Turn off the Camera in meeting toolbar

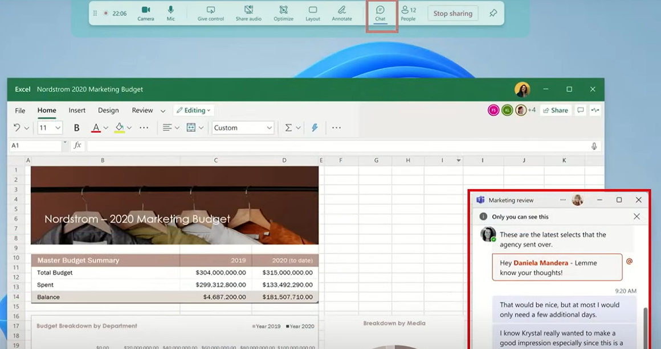145,13
